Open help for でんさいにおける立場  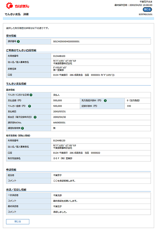coord(31,95)
